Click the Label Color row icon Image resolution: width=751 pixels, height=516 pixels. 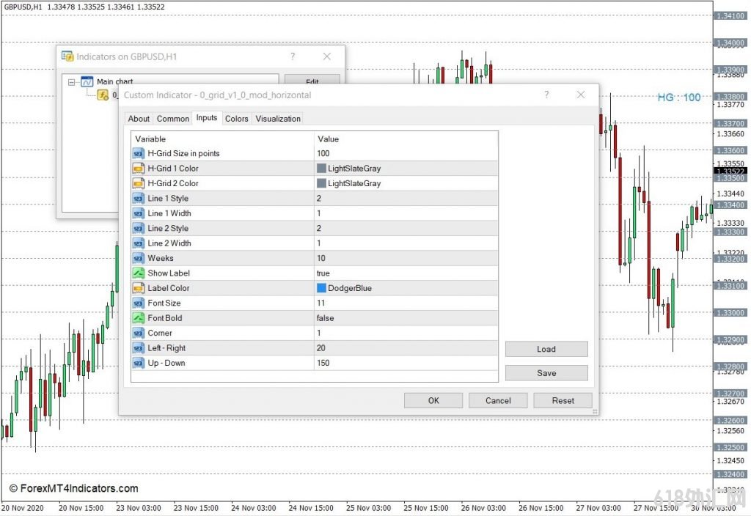pos(139,288)
